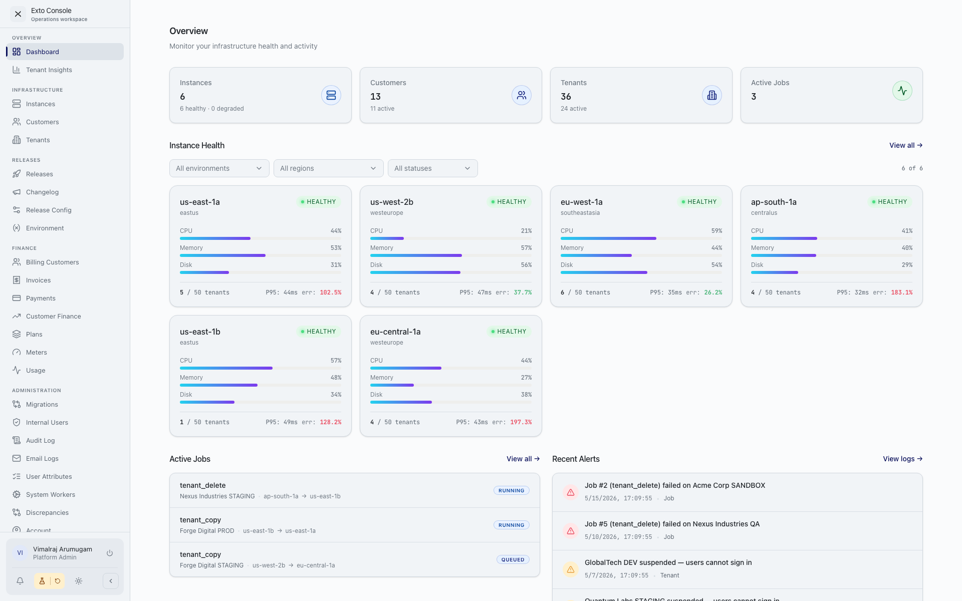Click the flask test-mode icon
962x601 pixels.
point(42,581)
